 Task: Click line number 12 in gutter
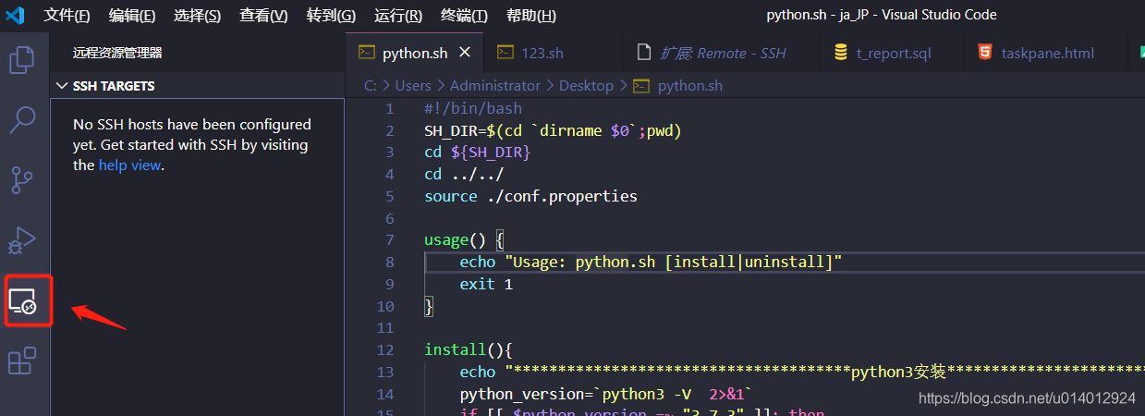tap(385, 350)
